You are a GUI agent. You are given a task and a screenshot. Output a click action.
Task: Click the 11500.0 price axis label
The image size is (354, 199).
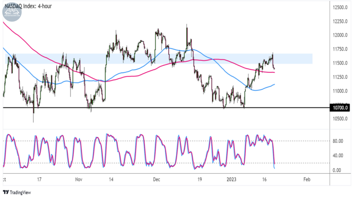coord(340,63)
